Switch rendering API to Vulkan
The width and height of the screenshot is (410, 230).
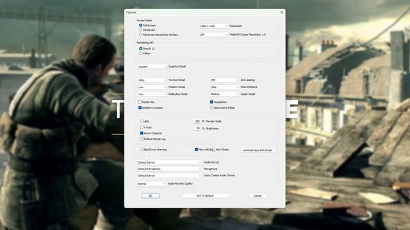[141, 53]
